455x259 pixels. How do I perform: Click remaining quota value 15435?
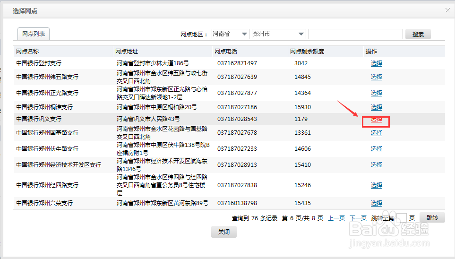point(303,203)
